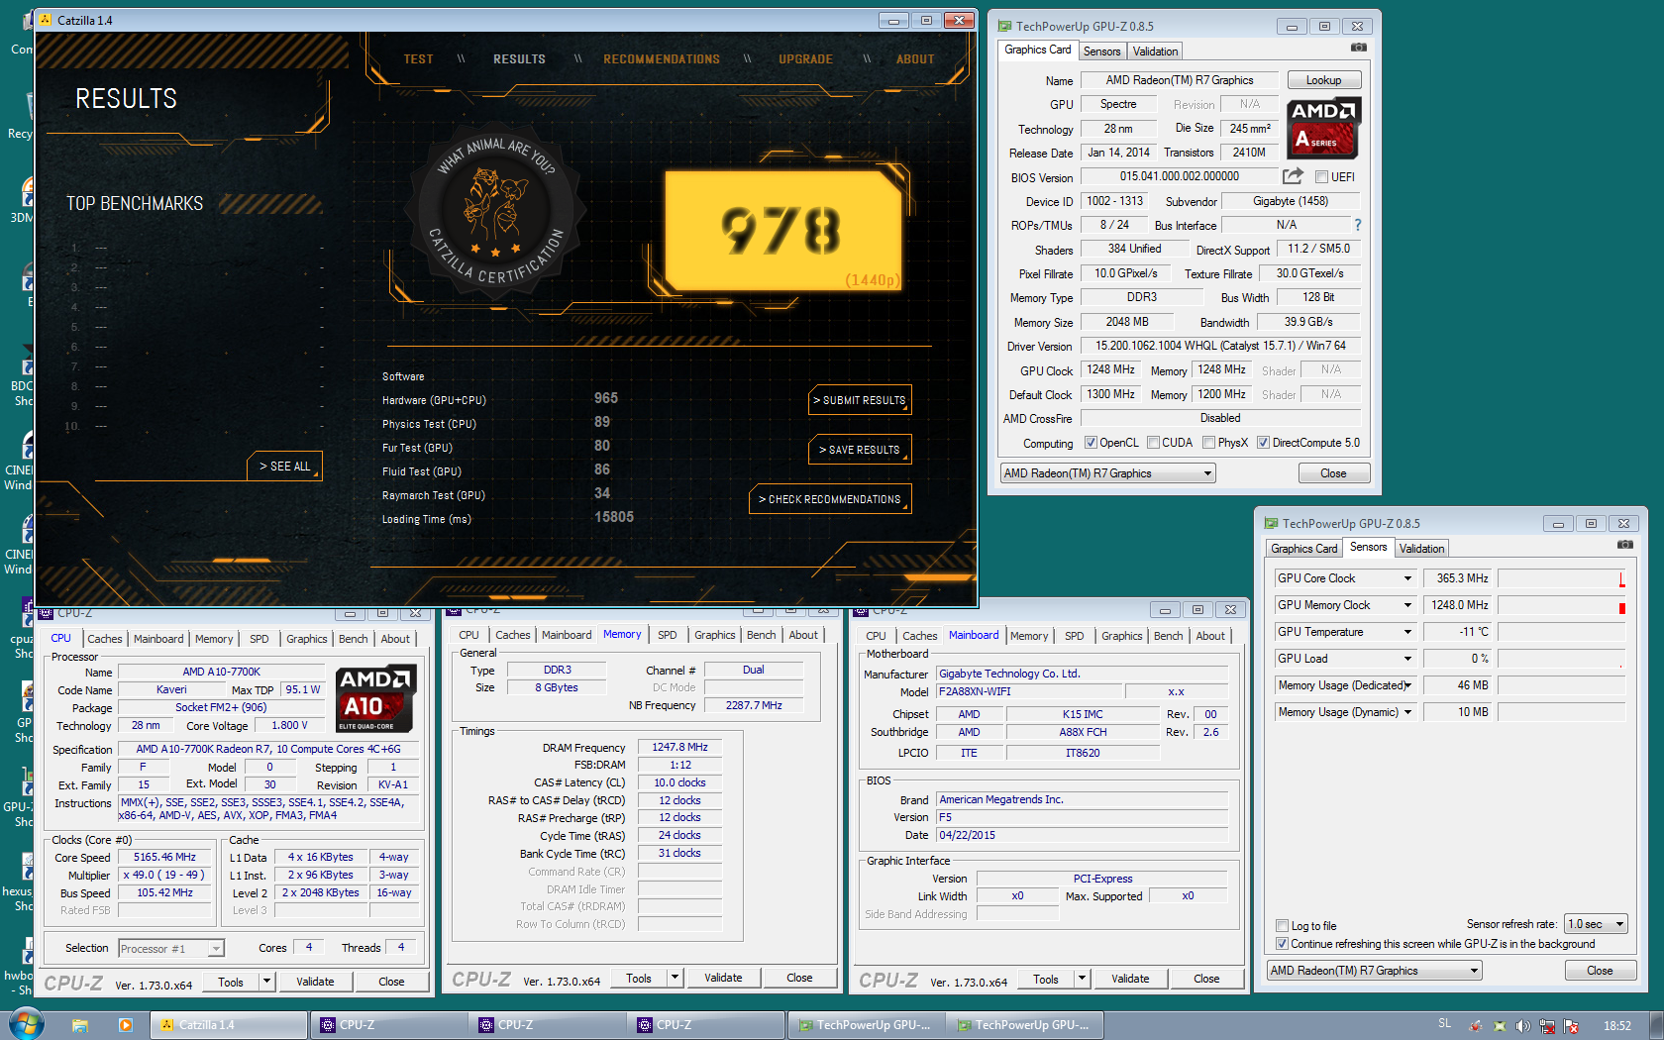Click the Specification field in CPU-Z
This screenshot has height=1040, width=1664.
(x=267, y=749)
